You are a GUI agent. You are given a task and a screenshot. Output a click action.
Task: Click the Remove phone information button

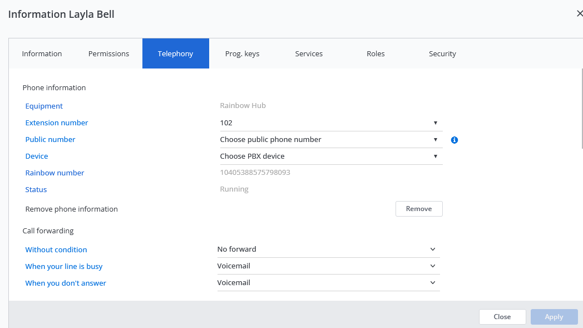pos(419,209)
